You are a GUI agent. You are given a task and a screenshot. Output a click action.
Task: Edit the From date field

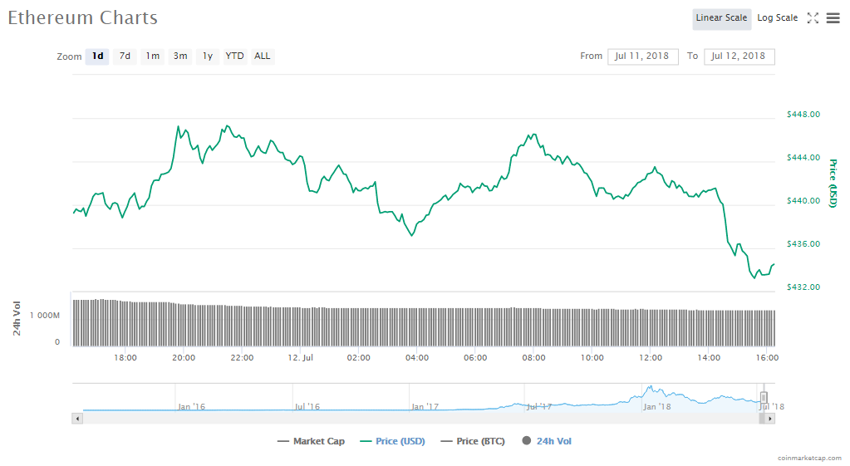[643, 56]
